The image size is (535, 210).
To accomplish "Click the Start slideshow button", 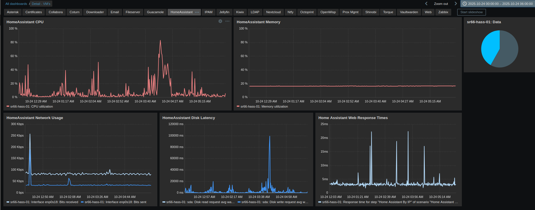I will pyautogui.click(x=471, y=12).
